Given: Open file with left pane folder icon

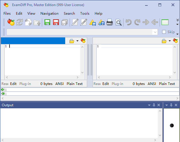Looking at the screenshot, I should 72,41.
